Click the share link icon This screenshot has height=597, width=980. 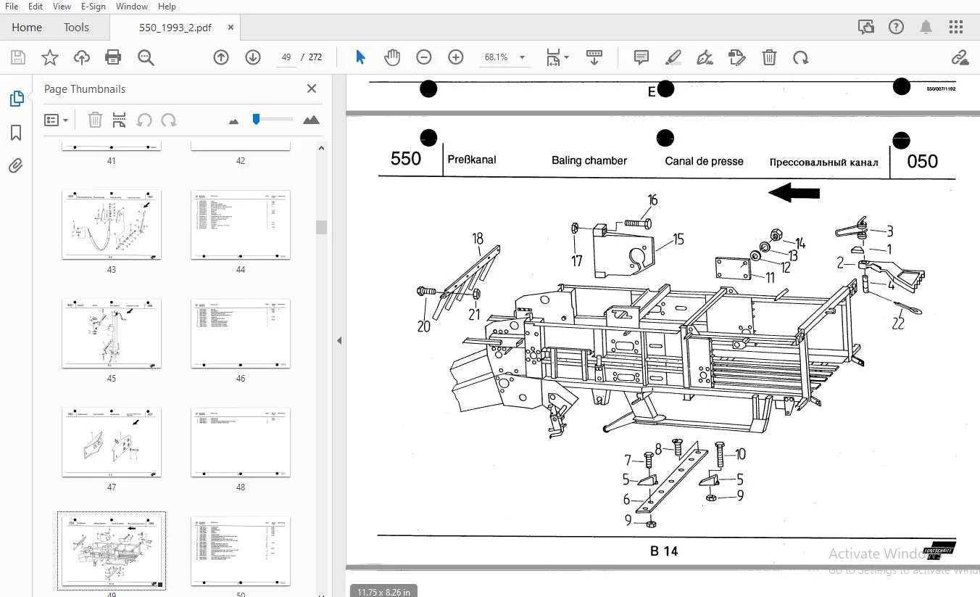pos(960,57)
